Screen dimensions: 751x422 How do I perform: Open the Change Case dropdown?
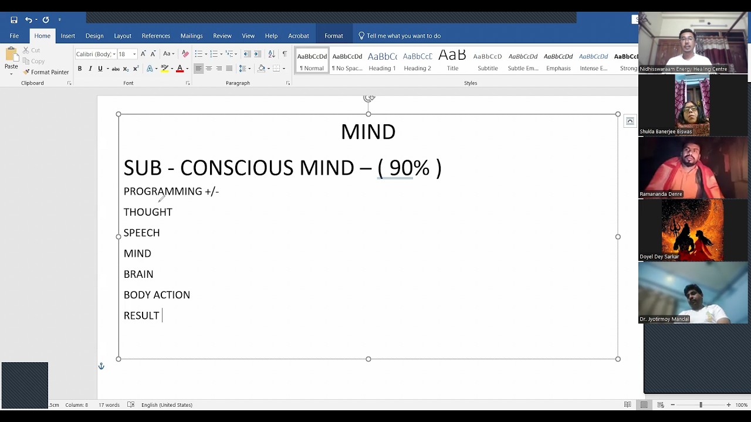coord(168,54)
